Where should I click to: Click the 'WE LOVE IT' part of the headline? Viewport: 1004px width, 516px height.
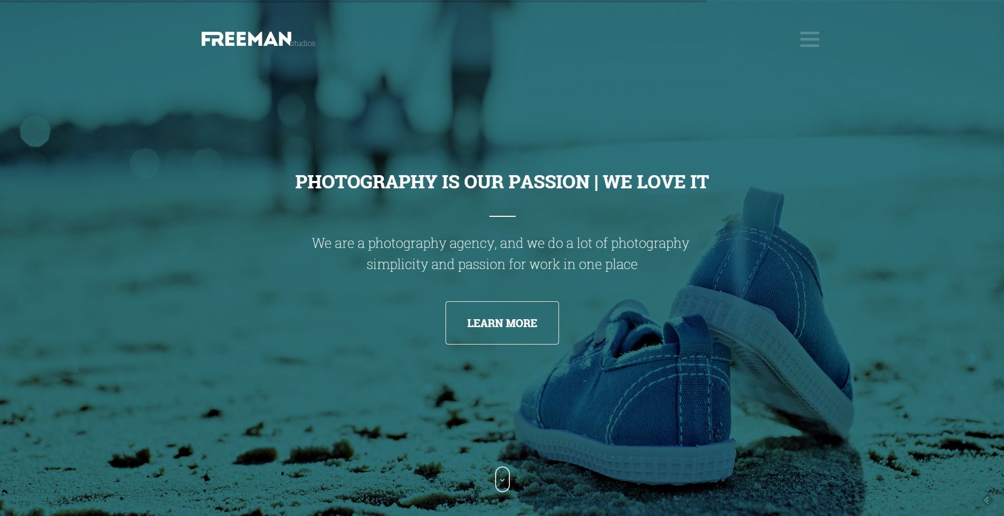[656, 181]
